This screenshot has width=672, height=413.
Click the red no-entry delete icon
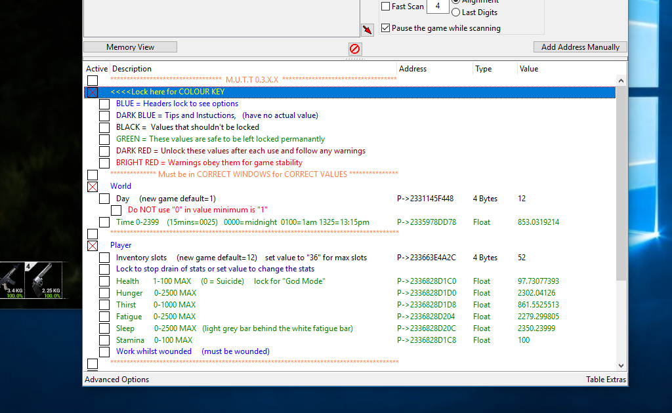pyautogui.click(x=355, y=49)
